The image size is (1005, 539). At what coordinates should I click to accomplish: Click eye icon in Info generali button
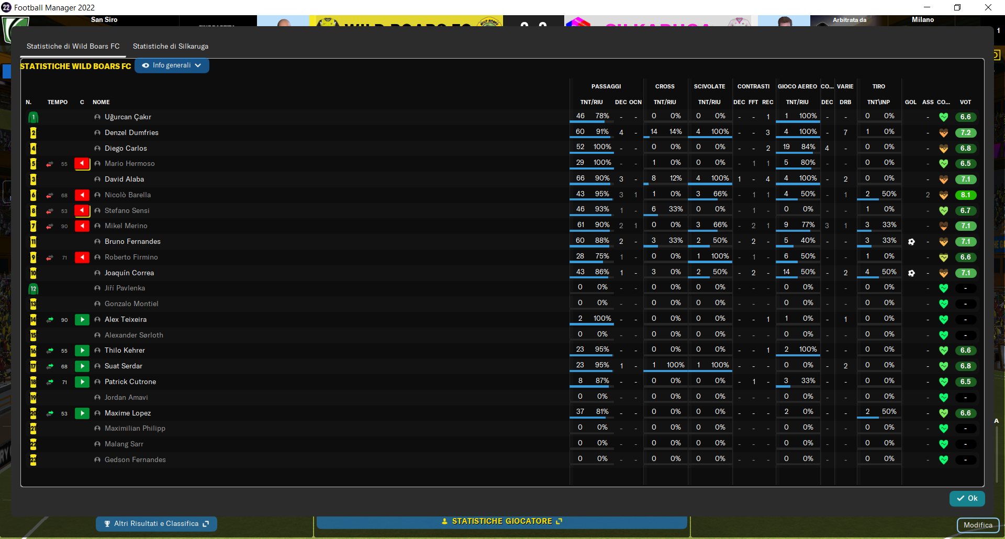(x=146, y=65)
